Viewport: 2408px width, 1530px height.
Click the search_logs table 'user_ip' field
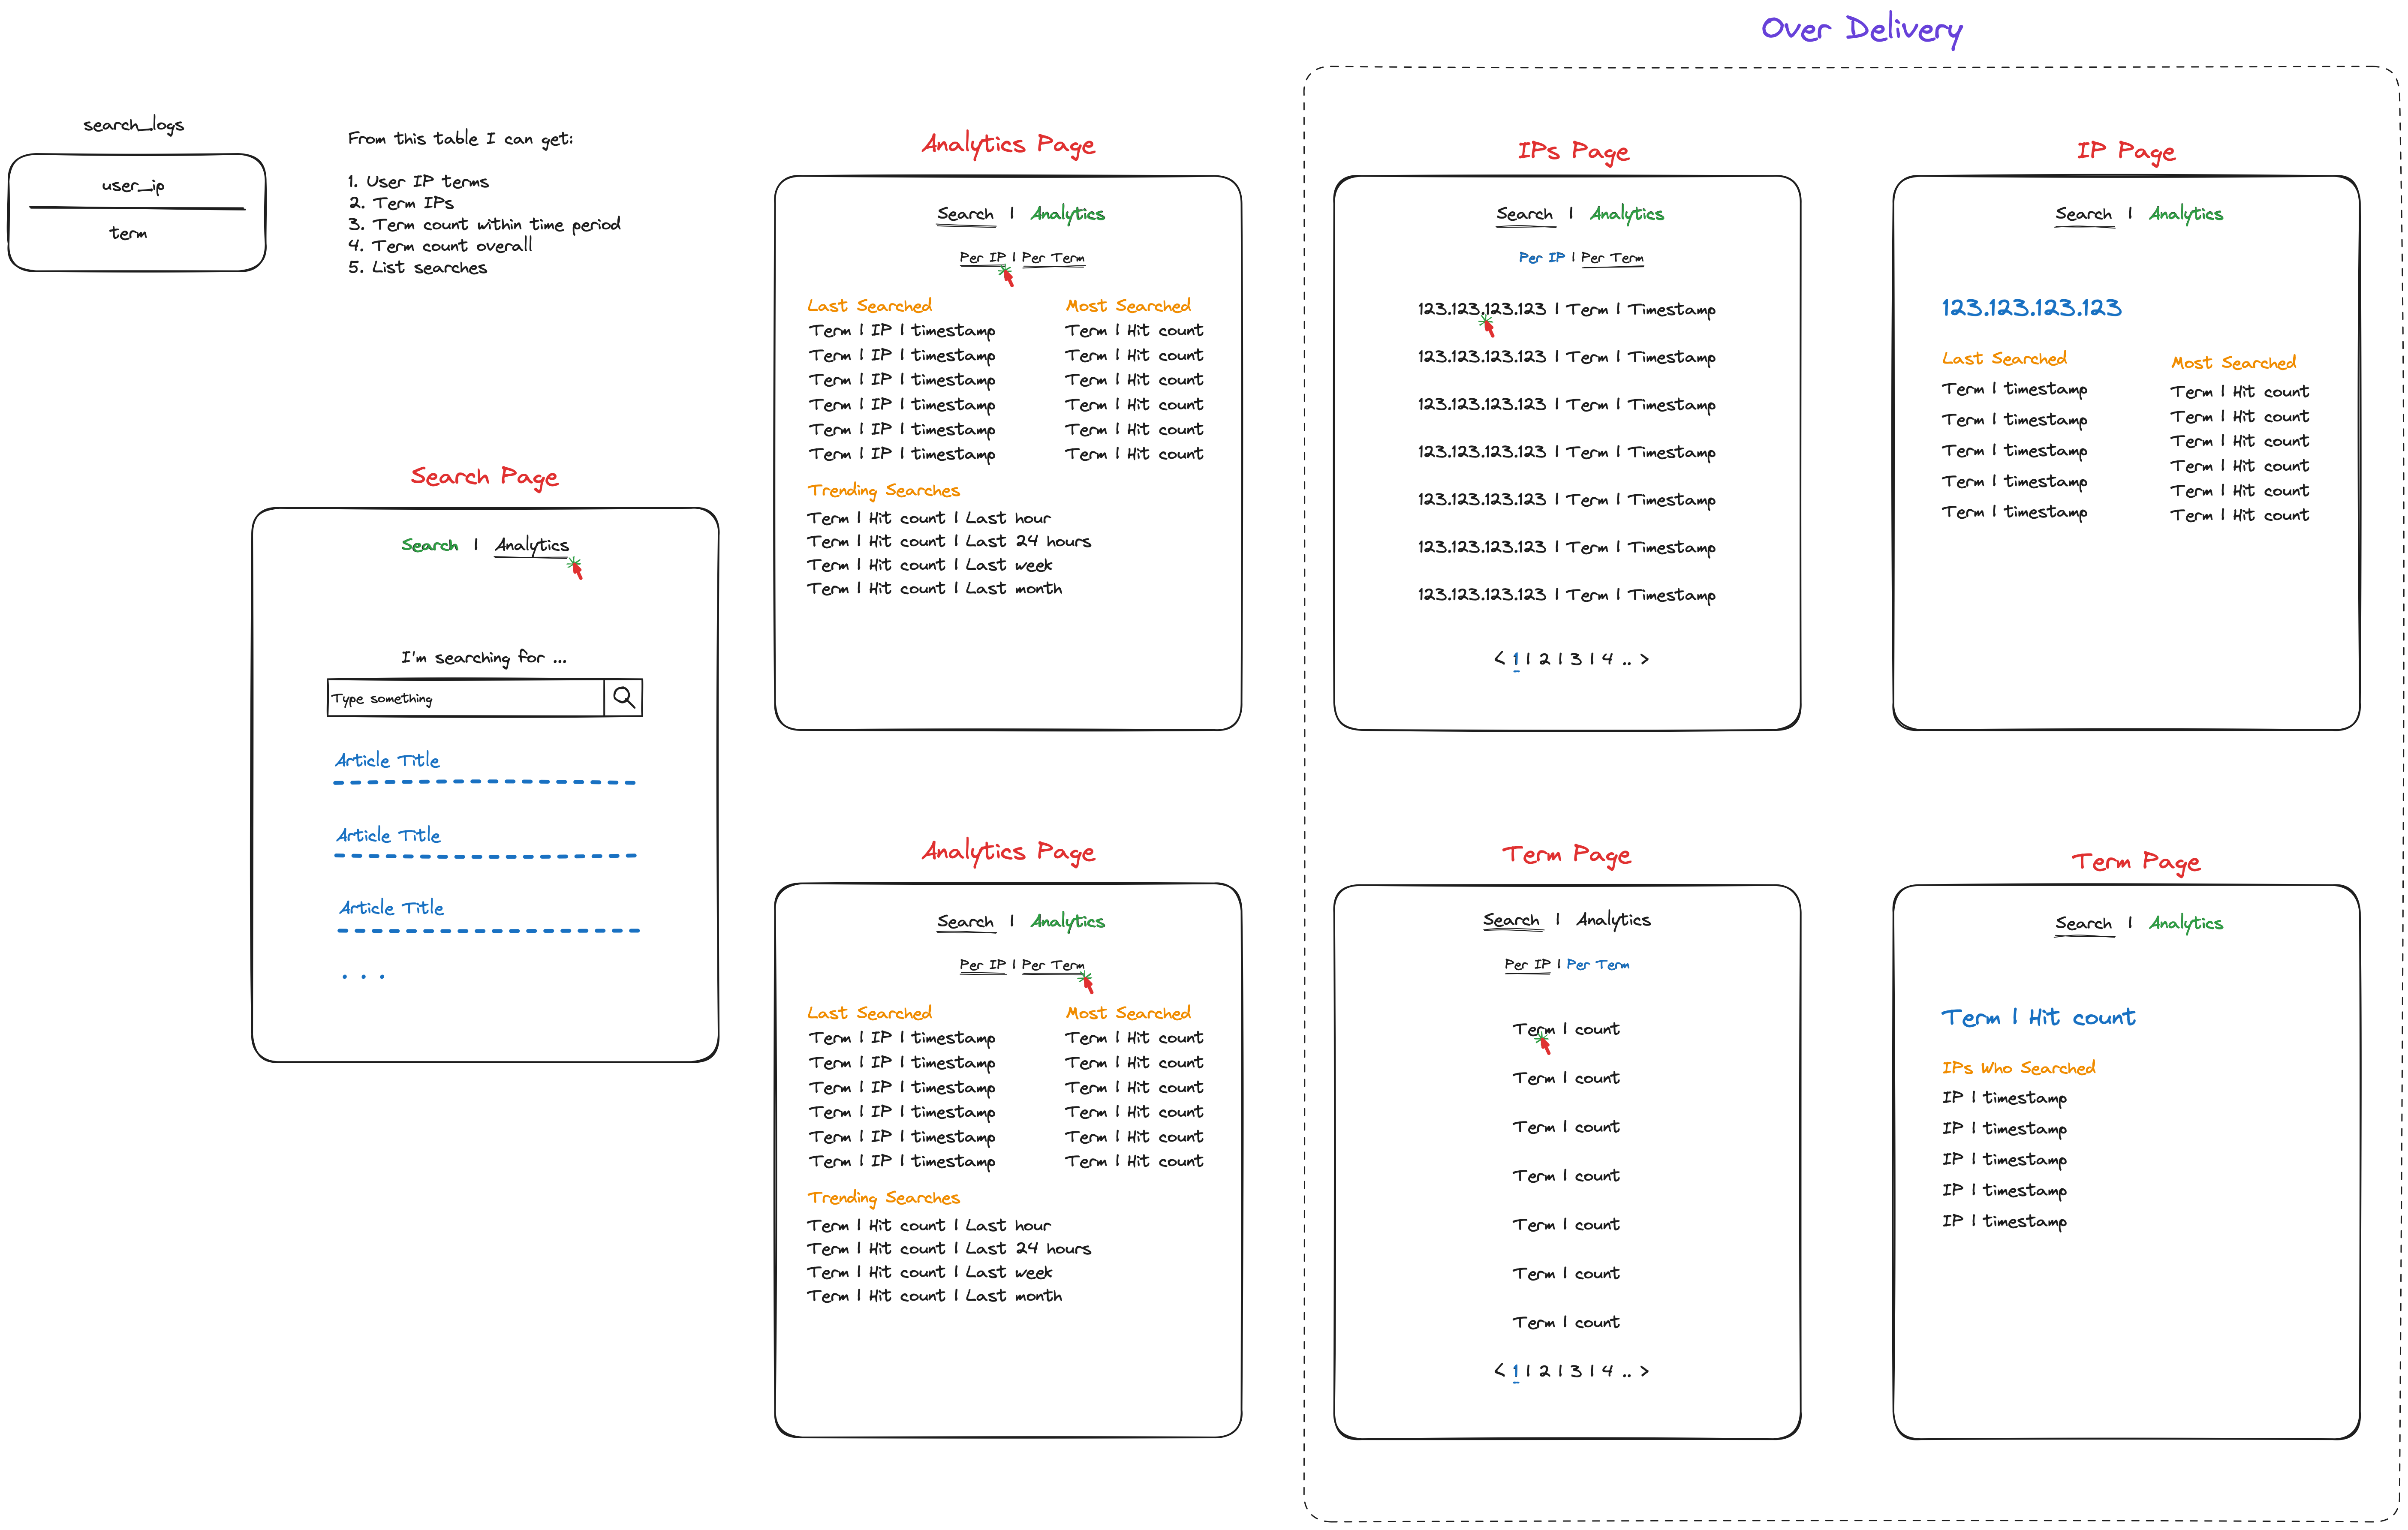click(133, 185)
